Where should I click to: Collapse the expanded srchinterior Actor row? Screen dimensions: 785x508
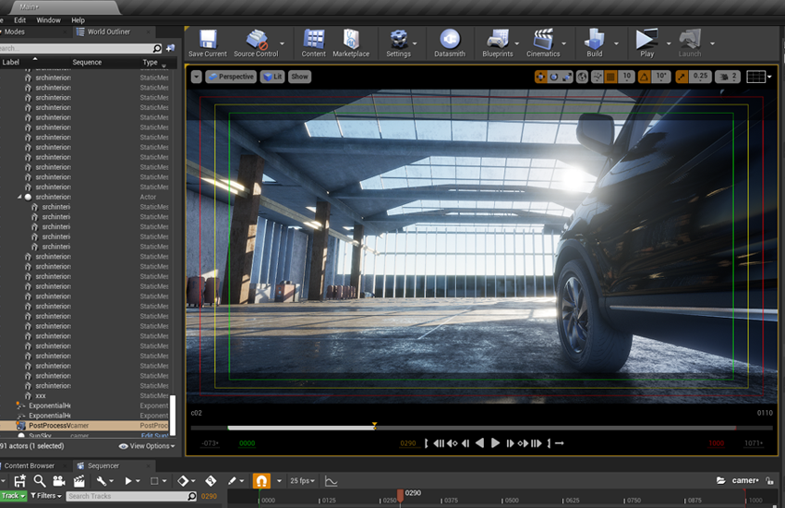pos(19,197)
